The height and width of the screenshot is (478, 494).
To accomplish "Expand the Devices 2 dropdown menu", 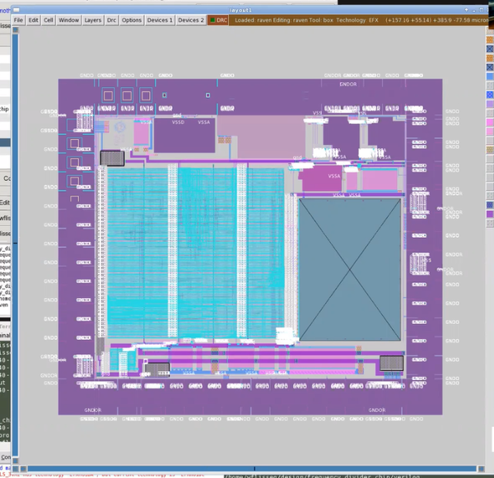I will coord(191,20).
